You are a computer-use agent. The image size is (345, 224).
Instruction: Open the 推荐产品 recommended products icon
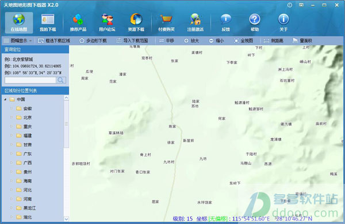click(x=78, y=22)
